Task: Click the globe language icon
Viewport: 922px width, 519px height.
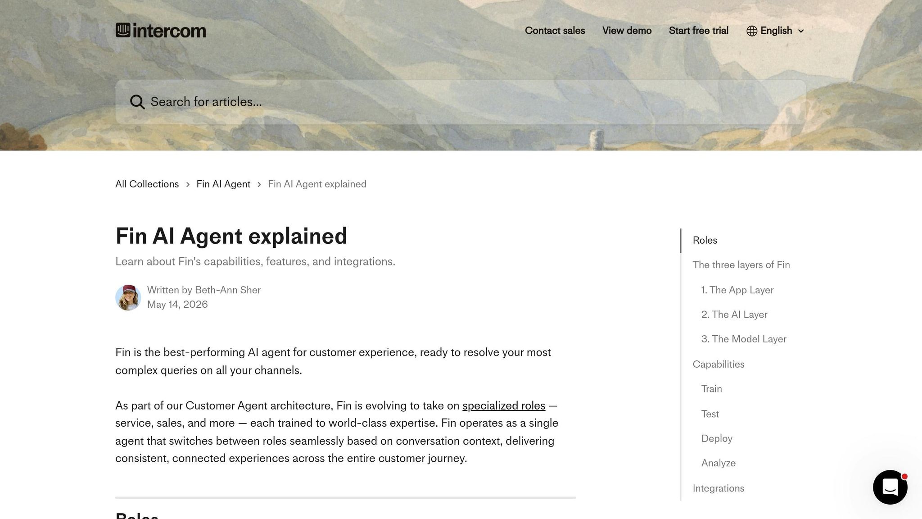Action: 751,31
